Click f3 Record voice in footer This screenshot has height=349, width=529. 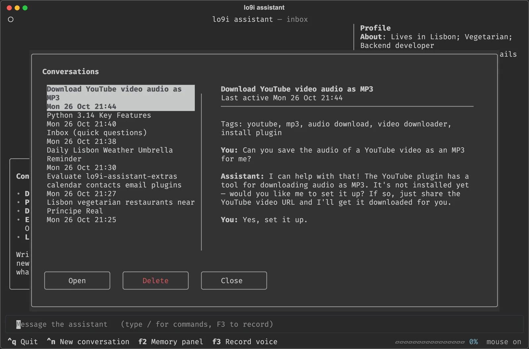(x=245, y=342)
